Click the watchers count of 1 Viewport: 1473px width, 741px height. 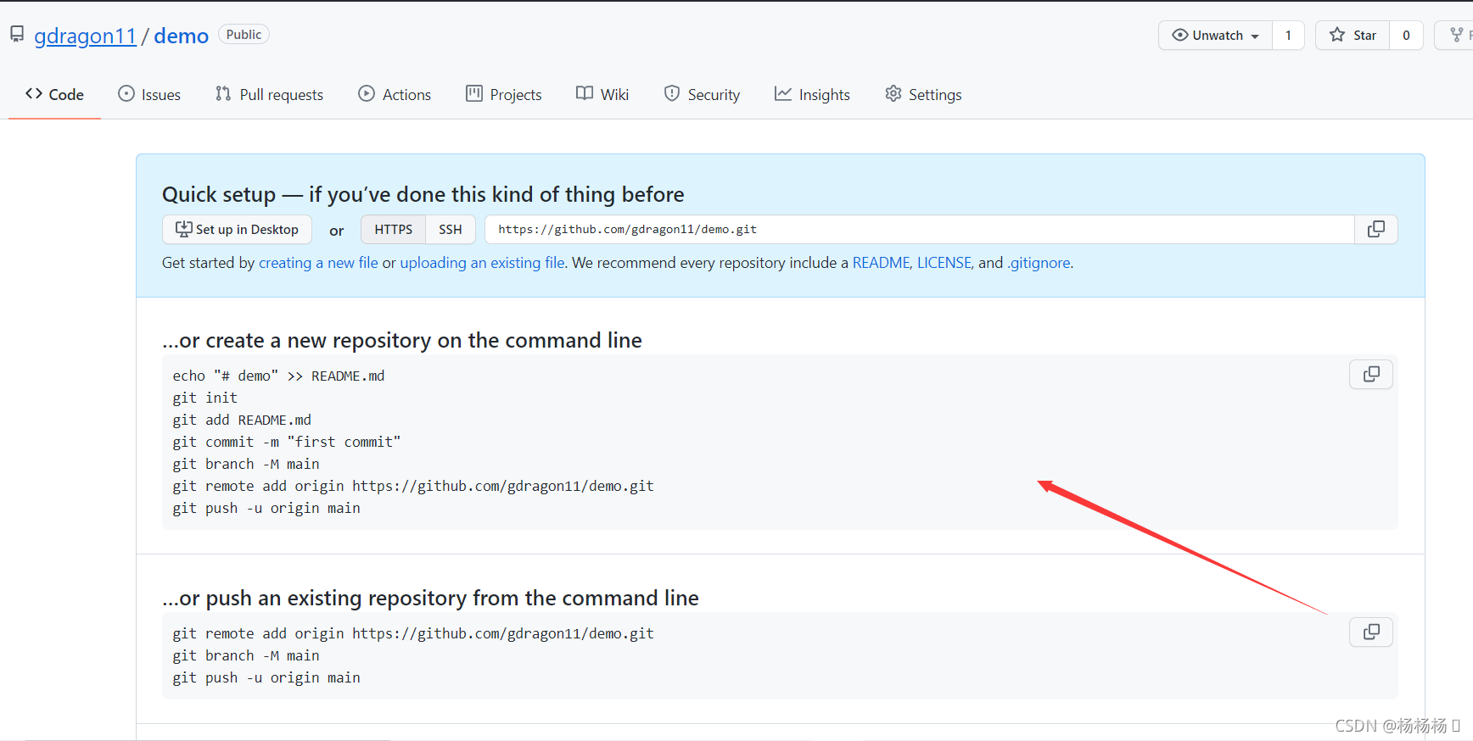1288,35
